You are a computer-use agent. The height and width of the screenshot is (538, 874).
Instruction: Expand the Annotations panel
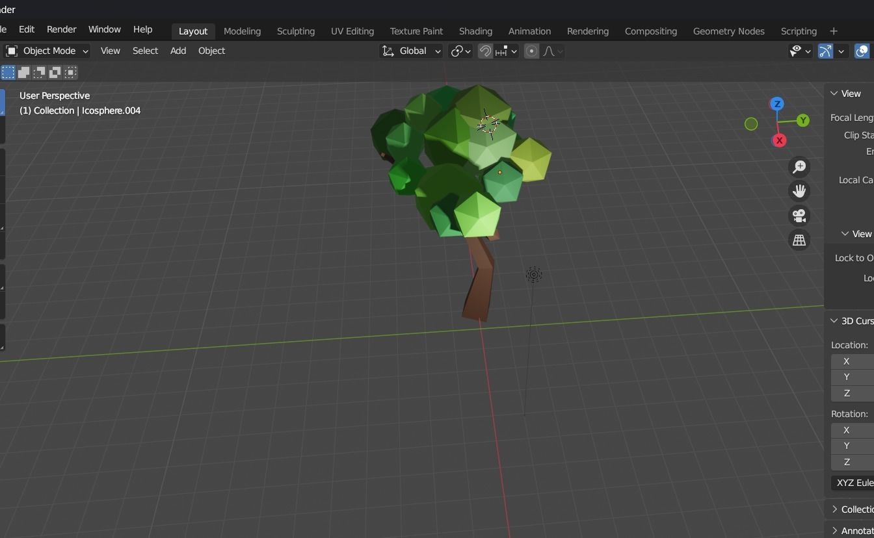click(834, 531)
